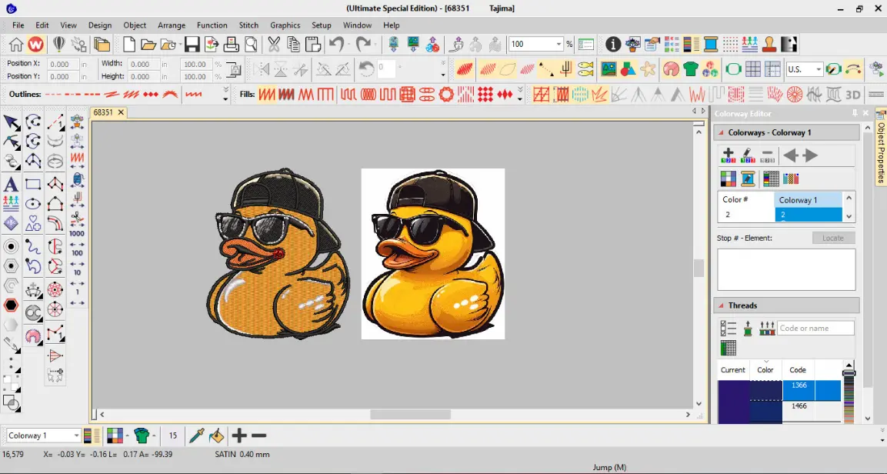Open the U.S. units dropdown

[818, 69]
